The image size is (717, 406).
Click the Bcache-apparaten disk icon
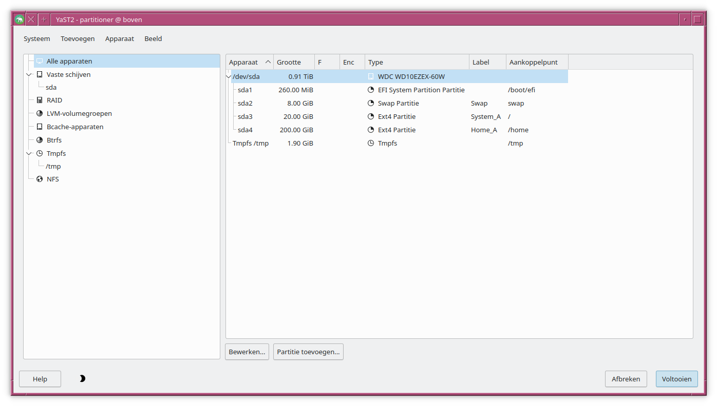click(x=40, y=127)
